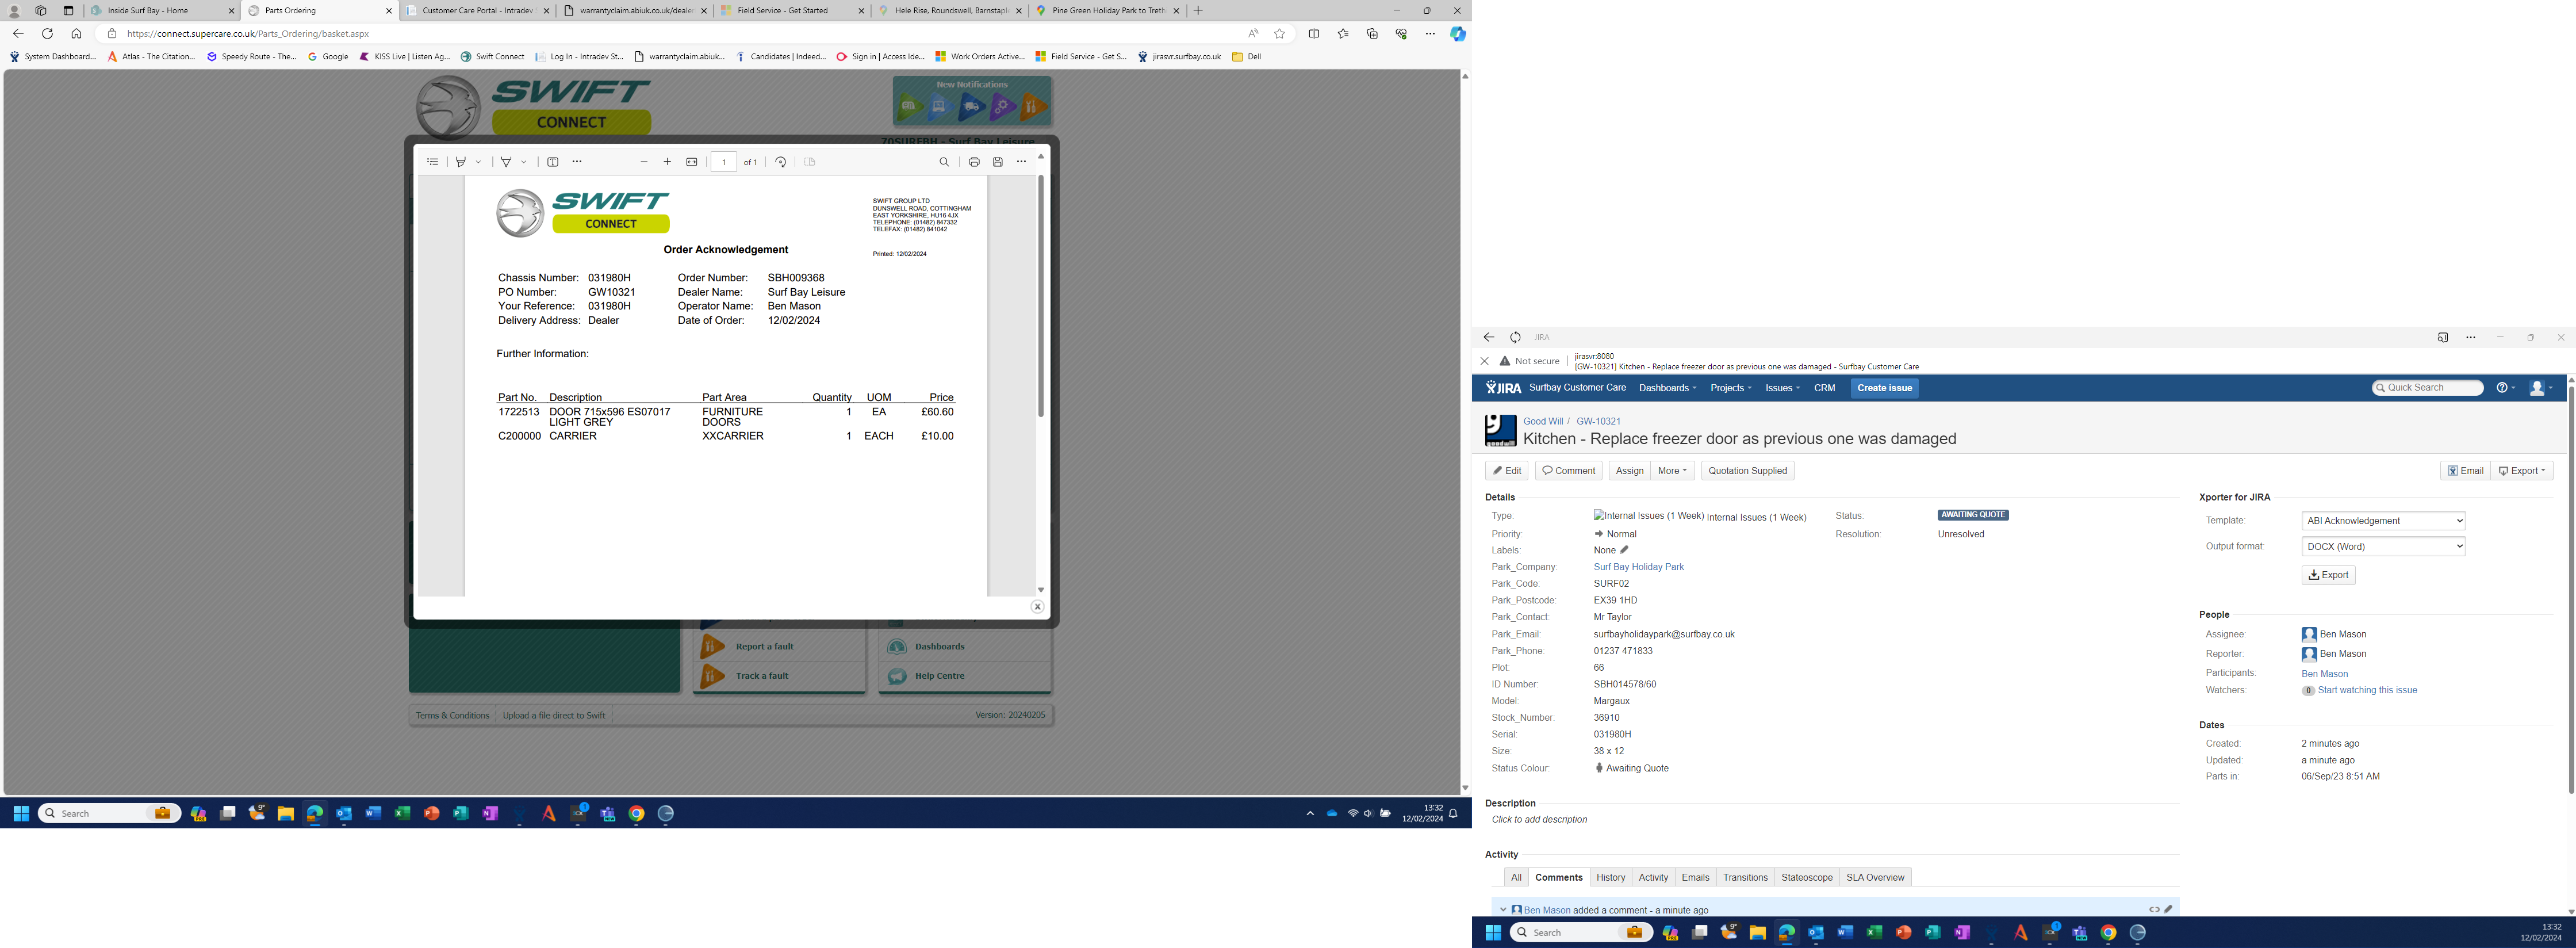Click the fit to width icon
The width and height of the screenshot is (2576, 948).
(691, 162)
